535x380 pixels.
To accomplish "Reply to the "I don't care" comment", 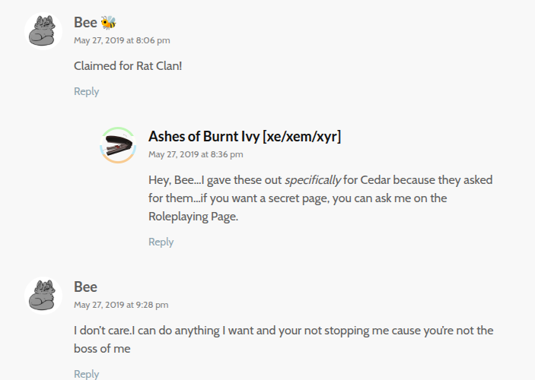I will [86, 373].
